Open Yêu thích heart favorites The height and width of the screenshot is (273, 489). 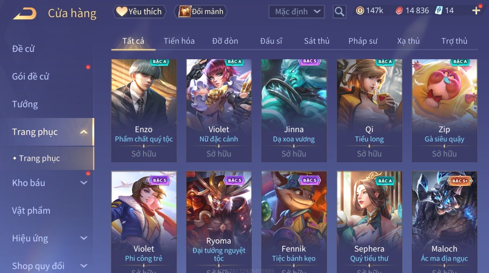[x=139, y=12]
